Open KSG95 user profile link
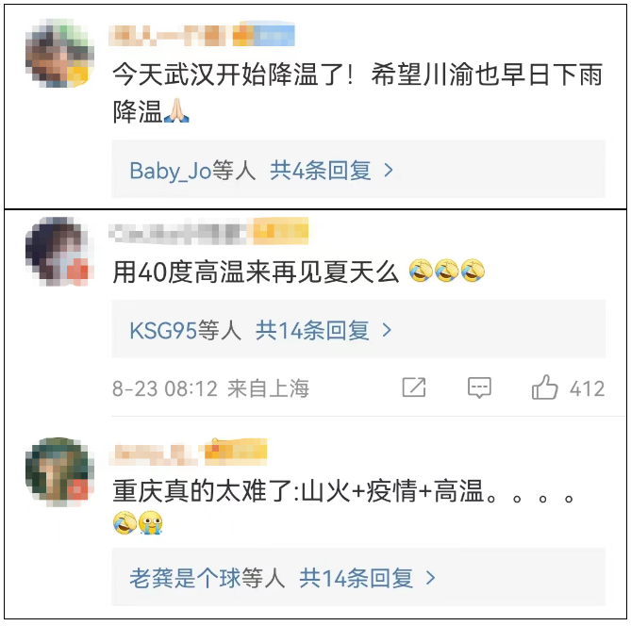The width and height of the screenshot is (631, 626). click(163, 331)
